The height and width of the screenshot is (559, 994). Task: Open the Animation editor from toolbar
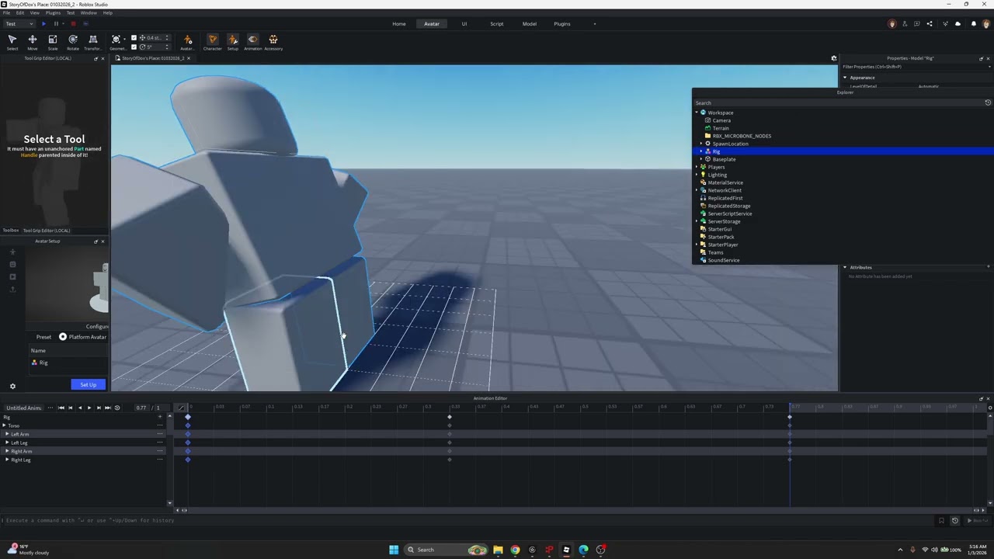tap(253, 42)
